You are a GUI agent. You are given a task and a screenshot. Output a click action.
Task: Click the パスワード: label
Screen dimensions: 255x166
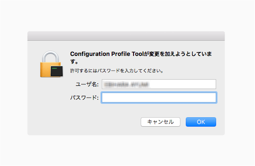[x=84, y=98]
